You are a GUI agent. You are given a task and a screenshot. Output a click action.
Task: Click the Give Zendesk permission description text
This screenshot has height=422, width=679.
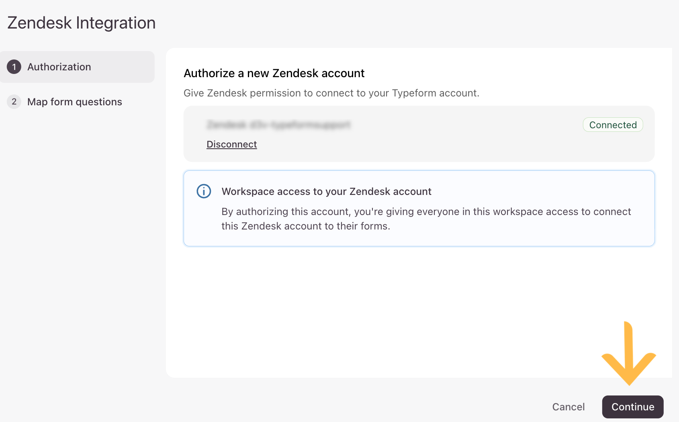click(331, 93)
